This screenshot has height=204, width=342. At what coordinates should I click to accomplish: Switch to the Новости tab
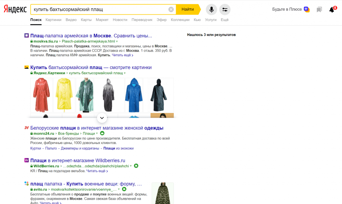[x=120, y=20]
